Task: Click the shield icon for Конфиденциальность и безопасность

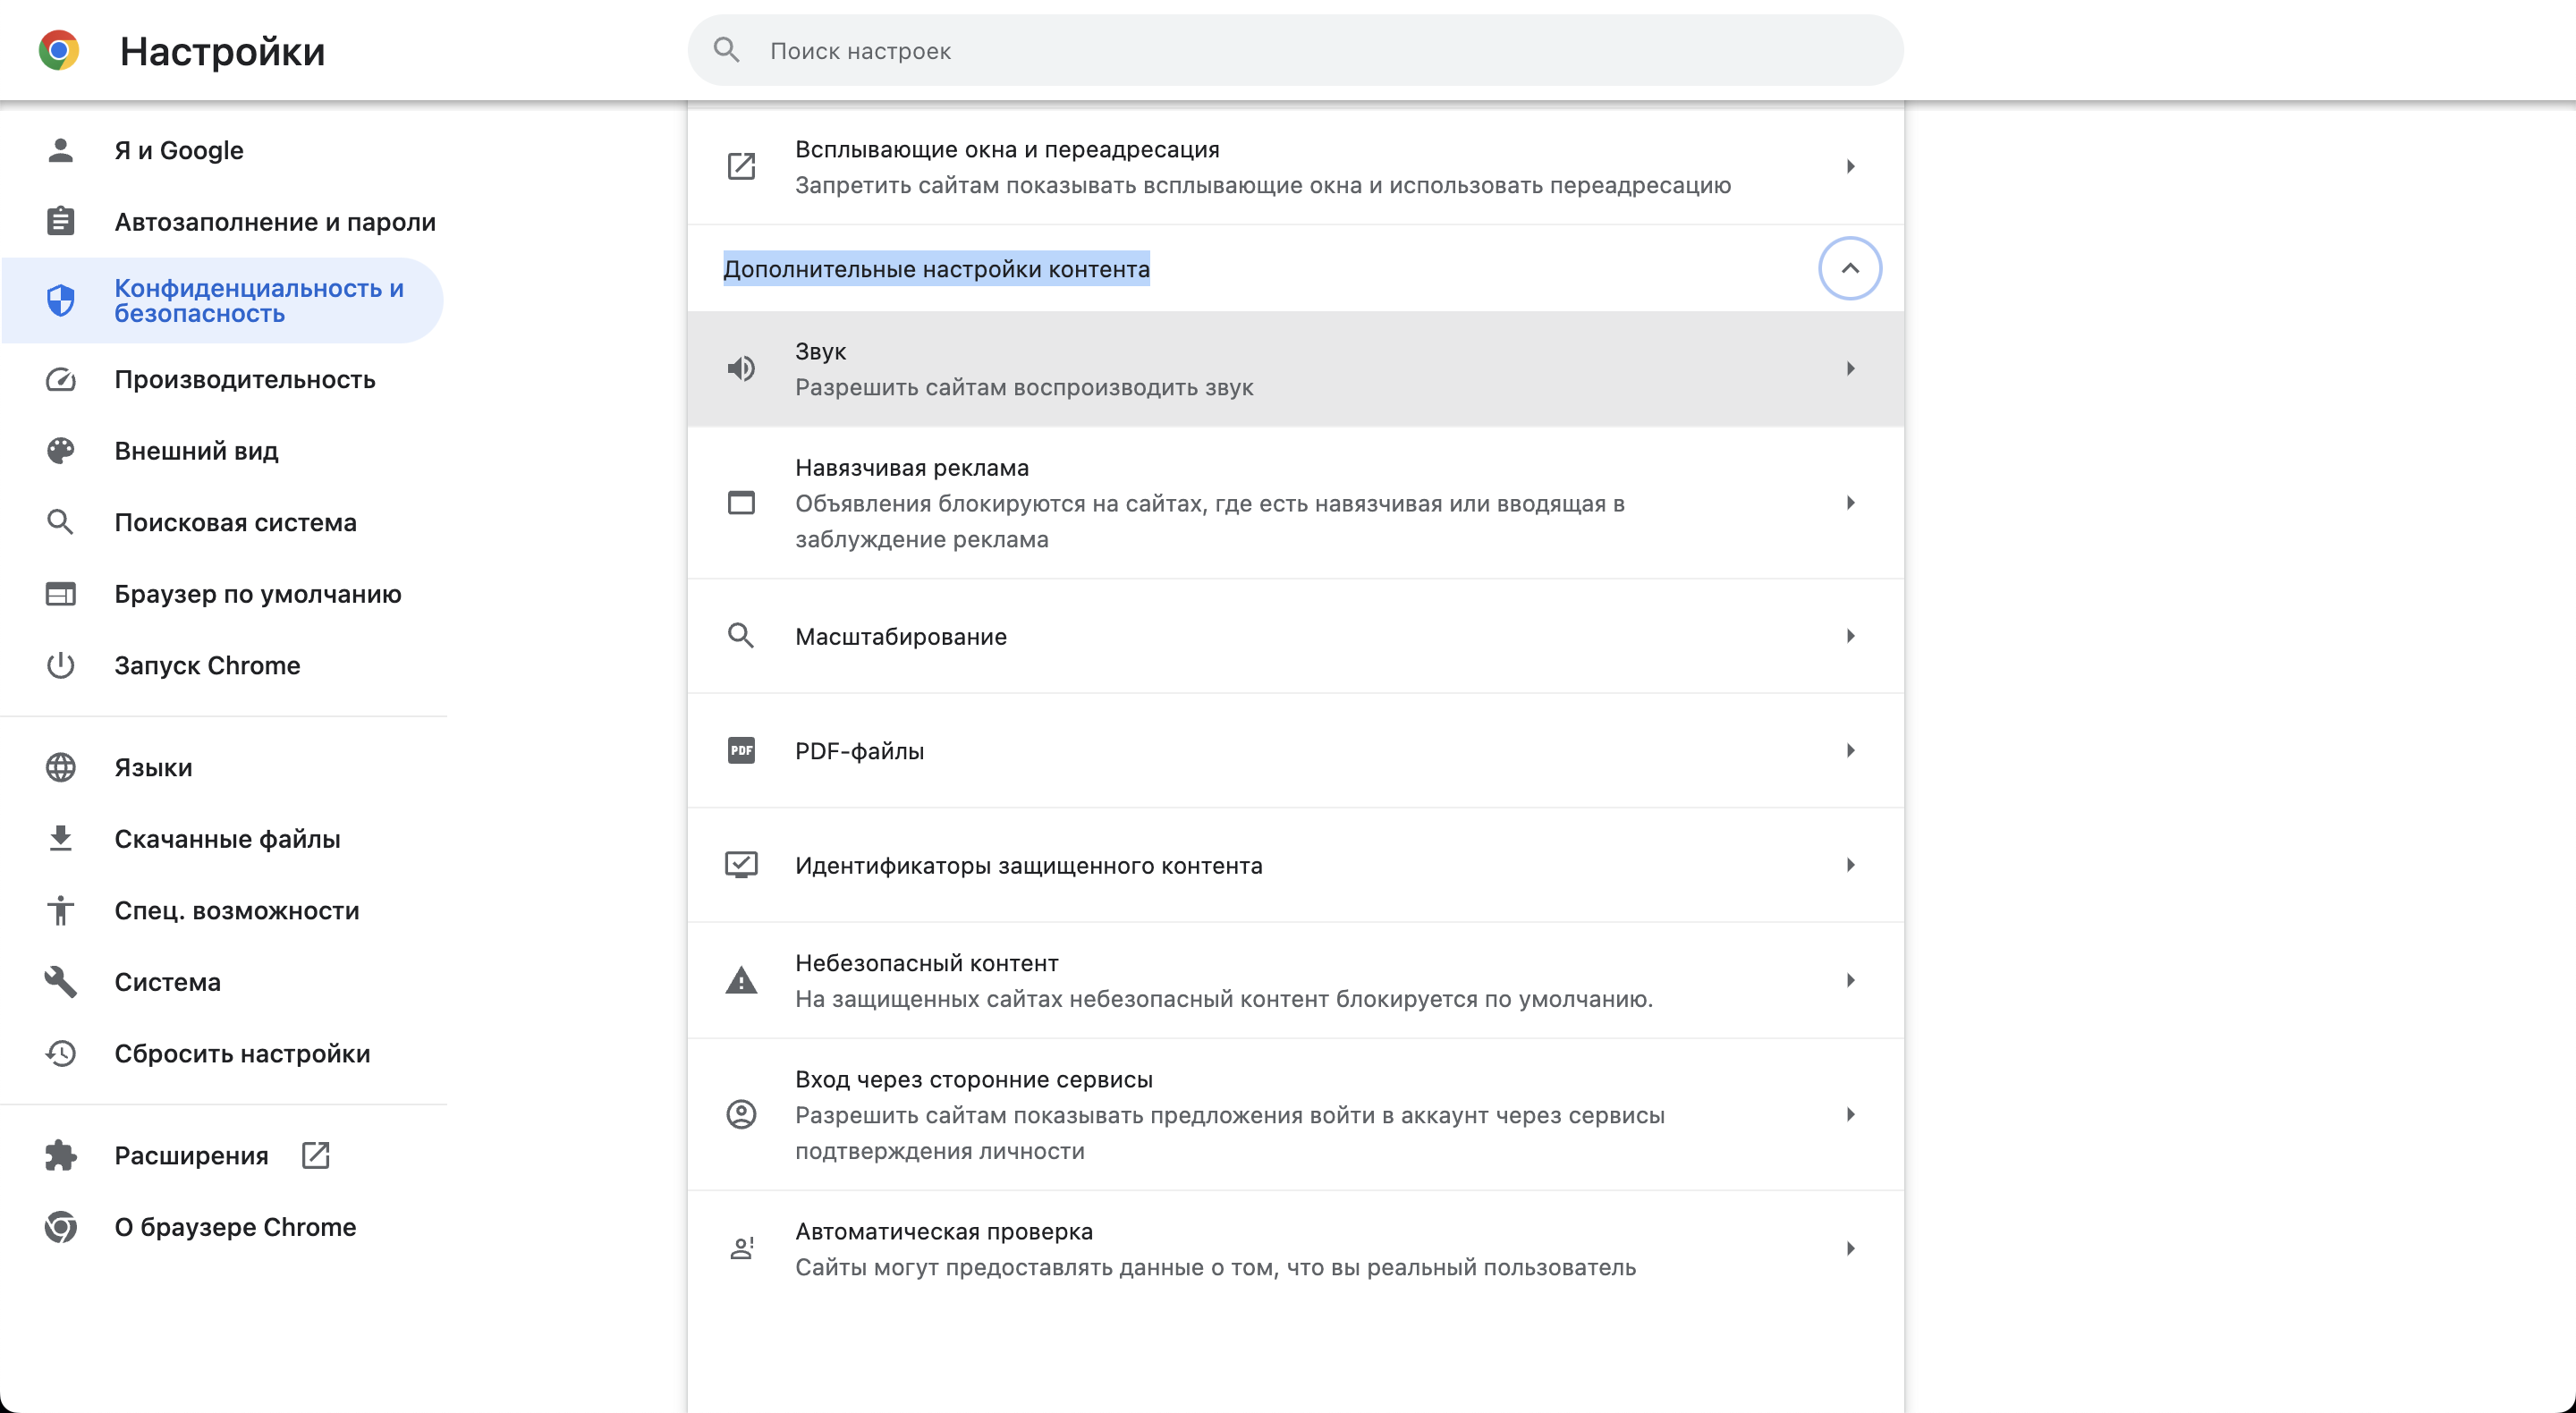Action: tap(61, 300)
